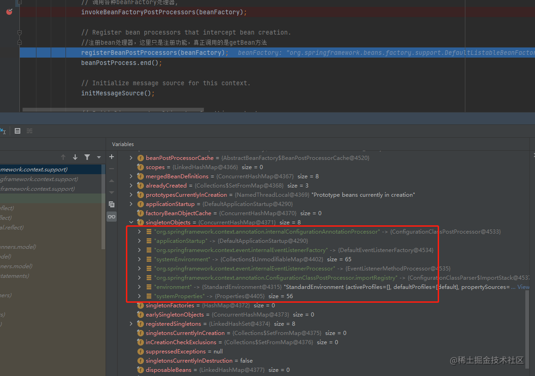Toggle the glasses watches view icon
The width and height of the screenshot is (535, 376).
(112, 217)
